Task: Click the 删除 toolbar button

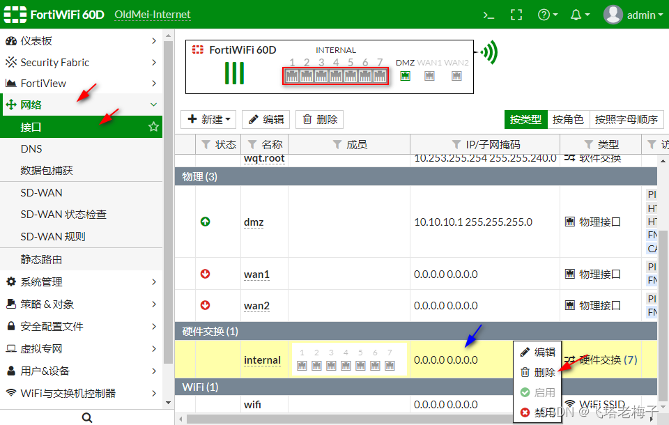Action: (320, 119)
